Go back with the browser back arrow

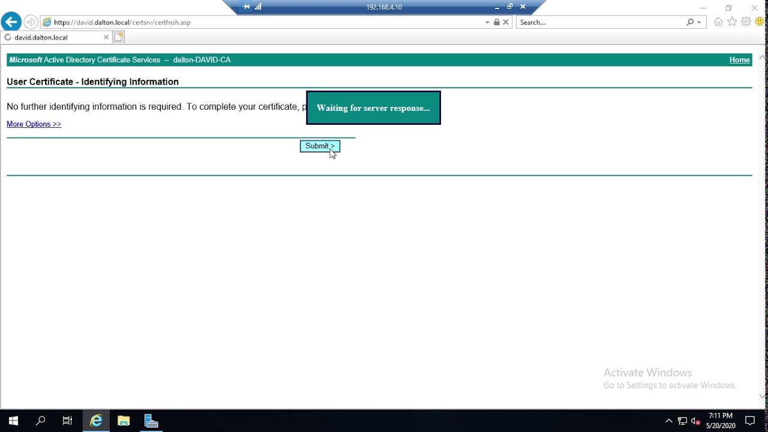coord(11,22)
